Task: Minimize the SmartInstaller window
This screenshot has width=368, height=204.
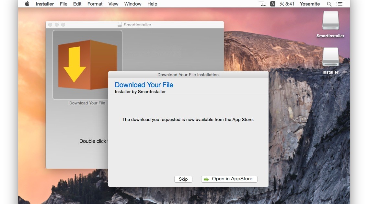Action: click(57, 25)
